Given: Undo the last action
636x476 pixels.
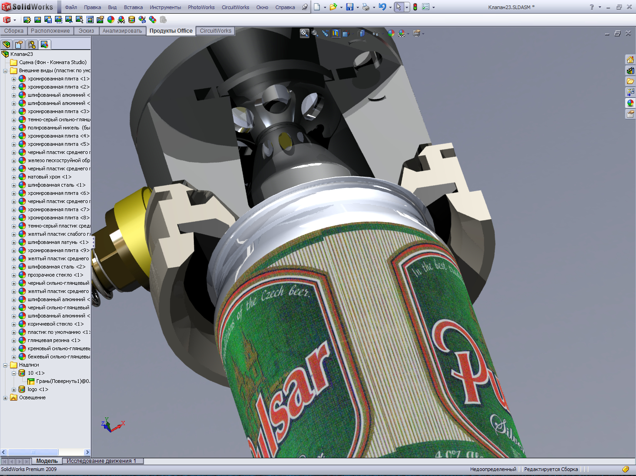Looking at the screenshot, I should click(x=383, y=7).
